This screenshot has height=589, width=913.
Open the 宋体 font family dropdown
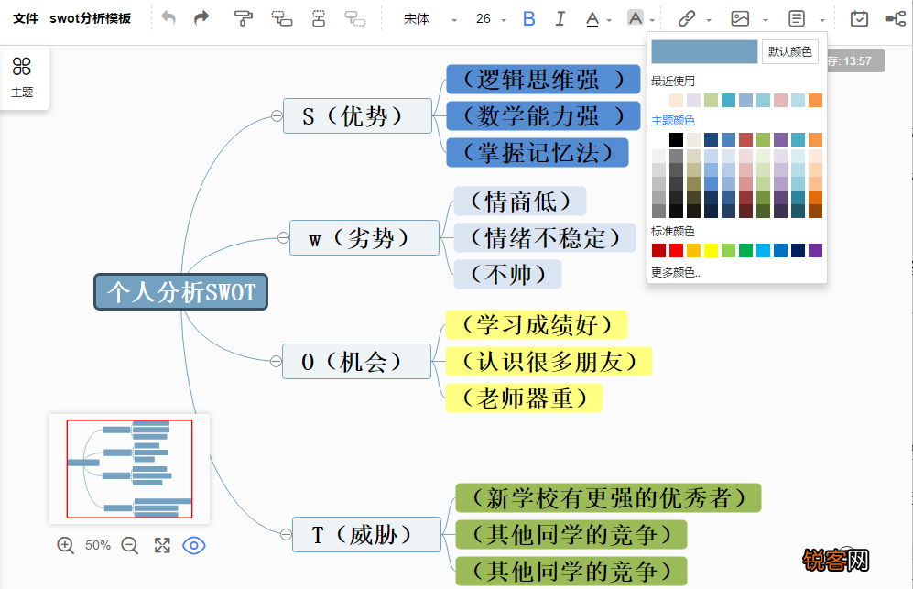(x=430, y=19)
